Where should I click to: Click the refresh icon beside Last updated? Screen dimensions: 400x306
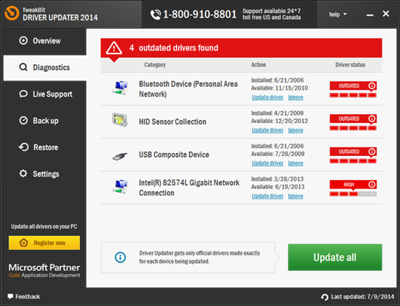pos(324,297)
